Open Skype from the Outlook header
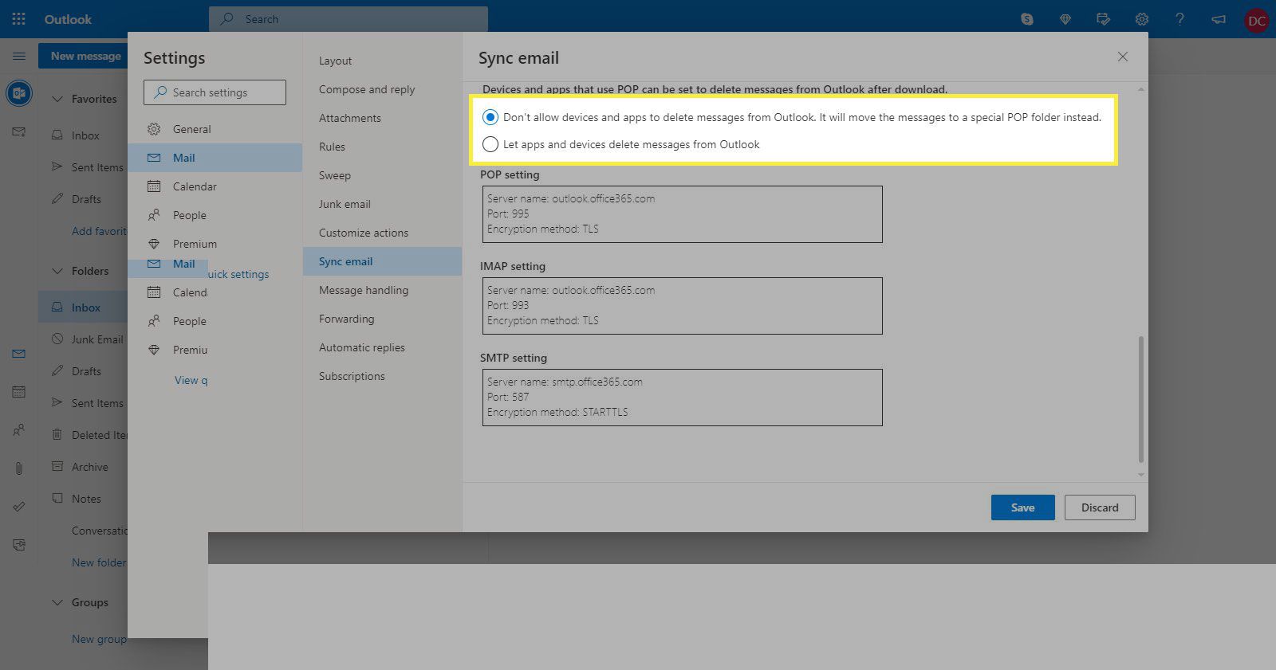The image size is (1276, 670). click(x=1026, y=19)
